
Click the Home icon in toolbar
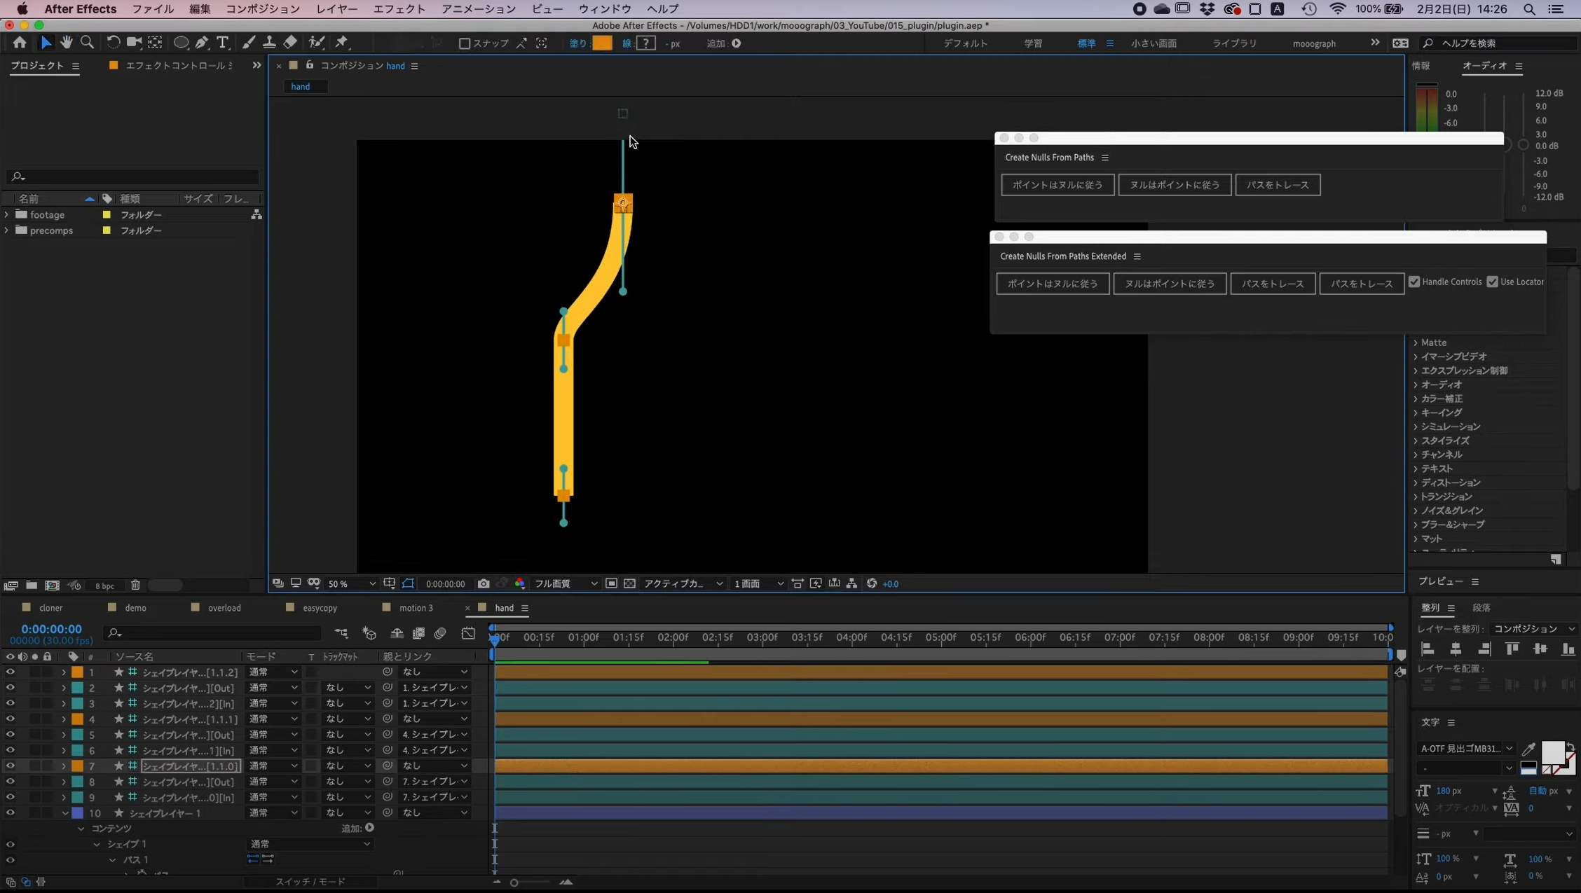(x=20, y=43)
